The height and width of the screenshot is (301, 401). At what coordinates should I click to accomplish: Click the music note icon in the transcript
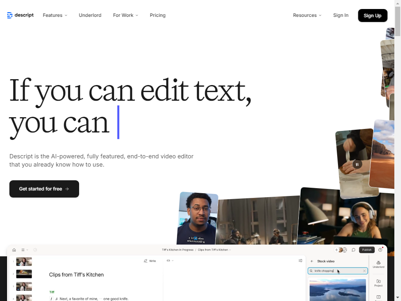coord(56,299)
